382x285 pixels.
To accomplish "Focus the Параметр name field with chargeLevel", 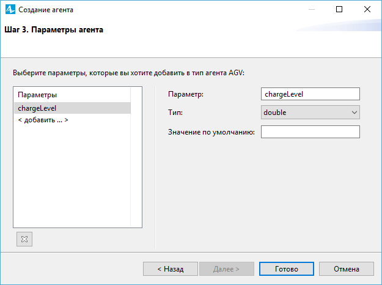I will click(x=310, y=94).
